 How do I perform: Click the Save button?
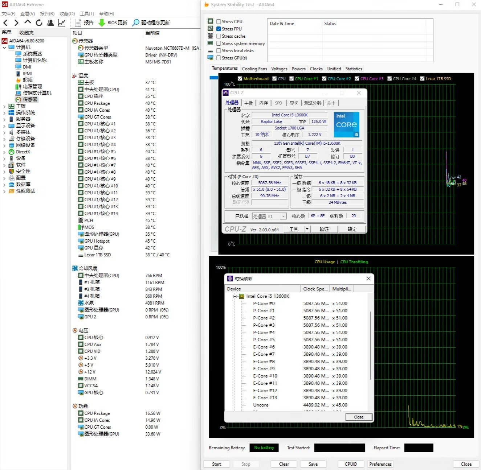click(313, 464)
